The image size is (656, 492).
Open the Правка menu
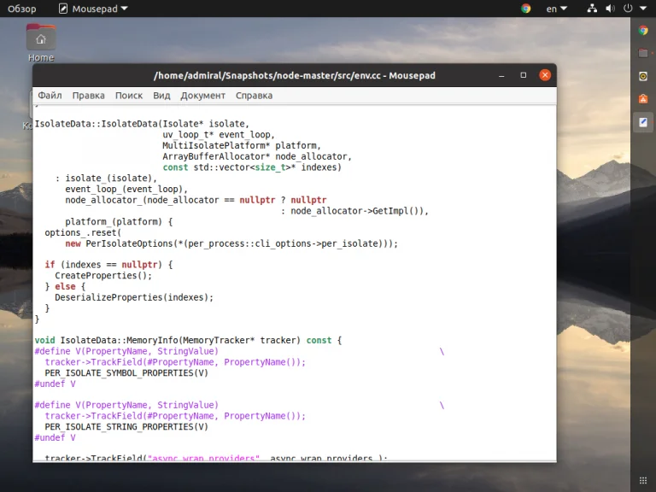[89, 96]
